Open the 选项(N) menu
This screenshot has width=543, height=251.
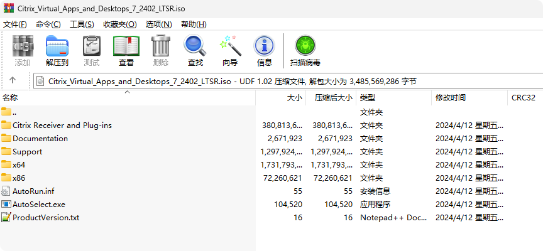click(x=158, y=24)
